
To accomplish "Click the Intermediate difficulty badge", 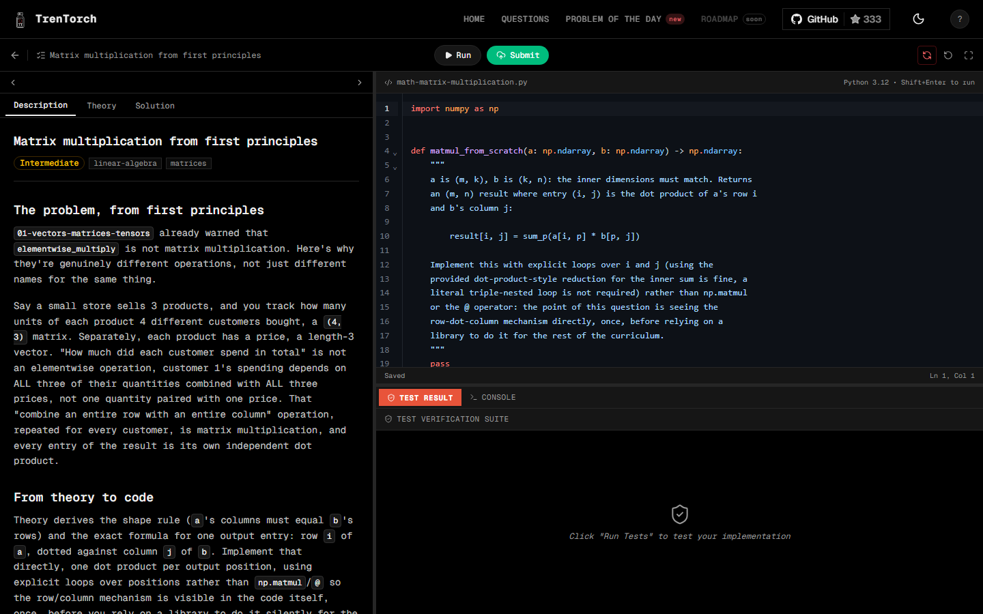I will pyautogui.click(x=49, y=163).
